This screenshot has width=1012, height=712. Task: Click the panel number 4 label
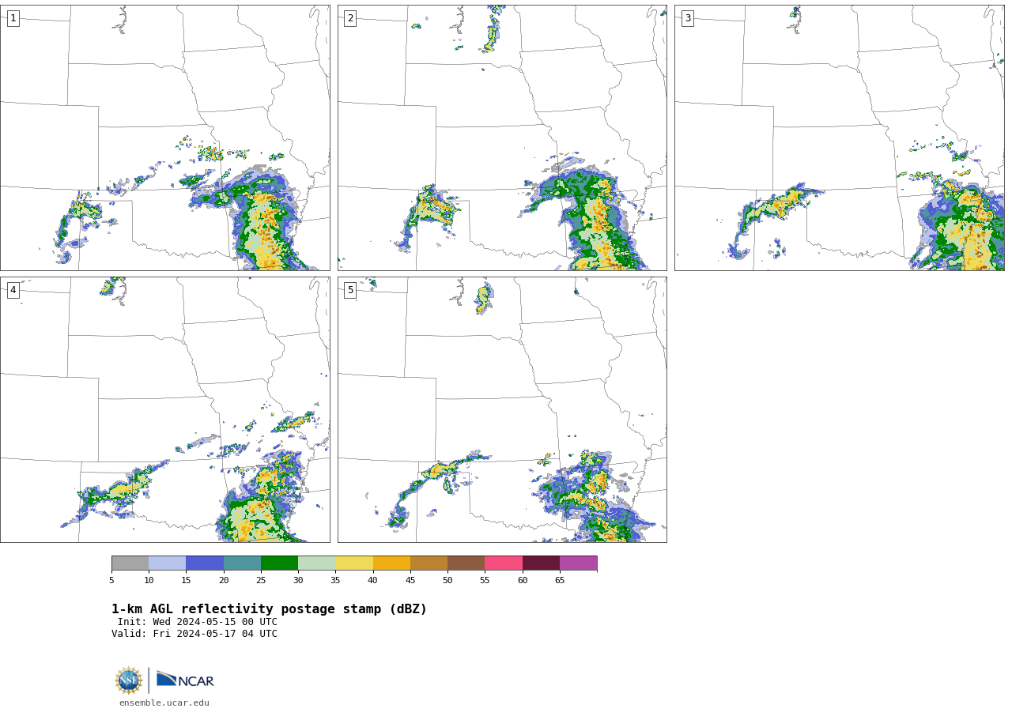(13, 290)
